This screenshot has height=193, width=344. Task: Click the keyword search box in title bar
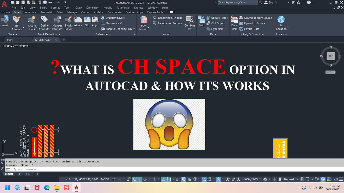point(237,2)
